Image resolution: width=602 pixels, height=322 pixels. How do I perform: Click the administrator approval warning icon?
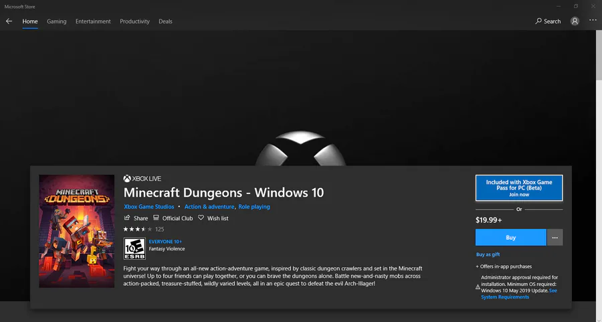[x=478, y=287]
